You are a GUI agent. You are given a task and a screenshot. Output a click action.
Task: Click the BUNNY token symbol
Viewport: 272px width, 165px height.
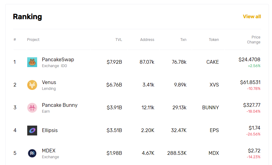click(x=211, y=108)
